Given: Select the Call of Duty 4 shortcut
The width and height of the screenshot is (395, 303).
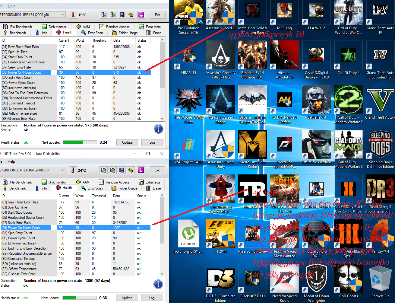Looking at the screenshot, I should pos(349,58).
